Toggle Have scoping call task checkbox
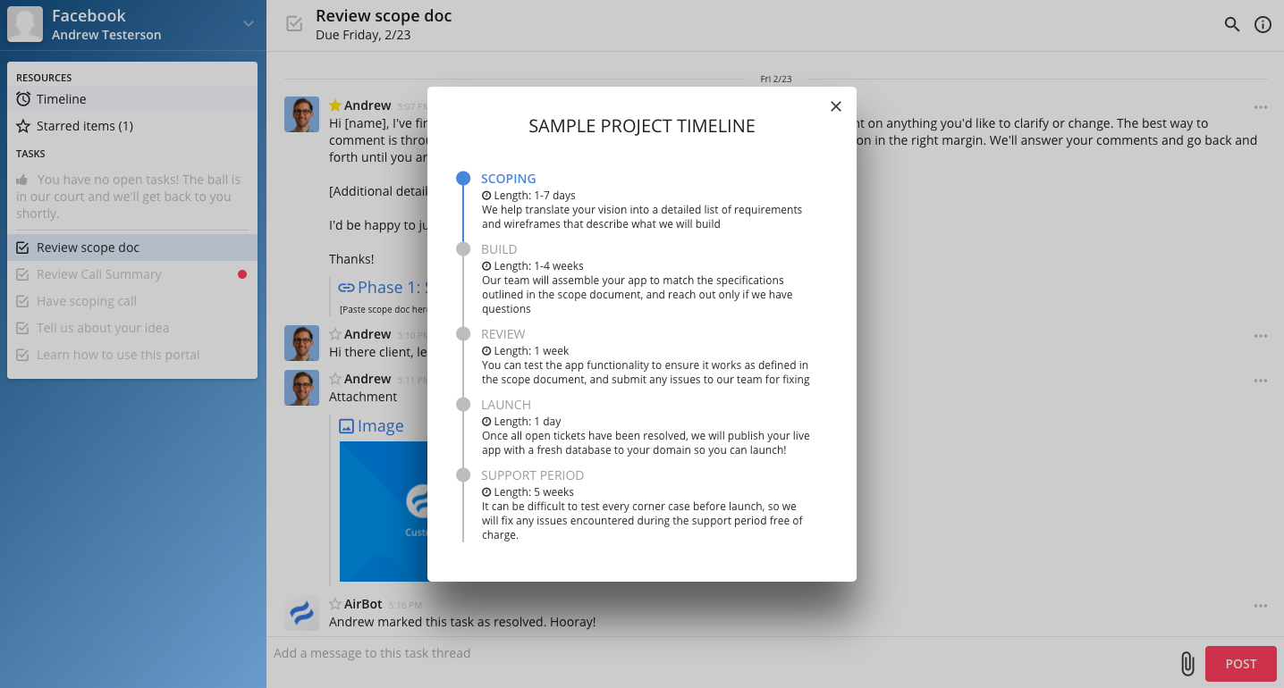 click(x=23, y=301)
